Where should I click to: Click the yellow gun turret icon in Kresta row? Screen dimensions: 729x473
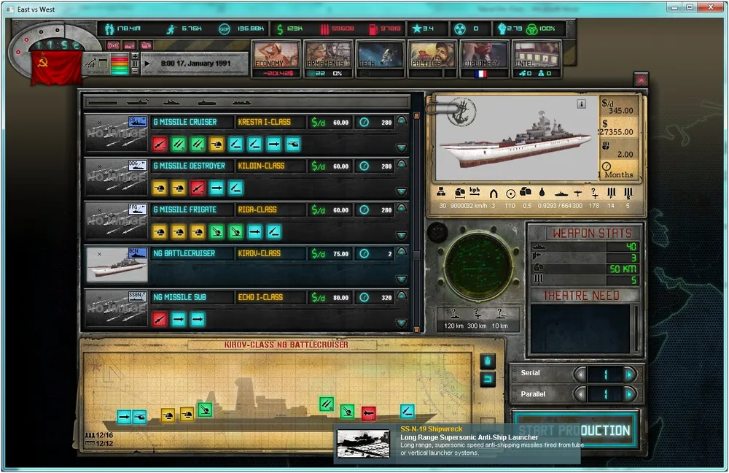coord(217,145)
